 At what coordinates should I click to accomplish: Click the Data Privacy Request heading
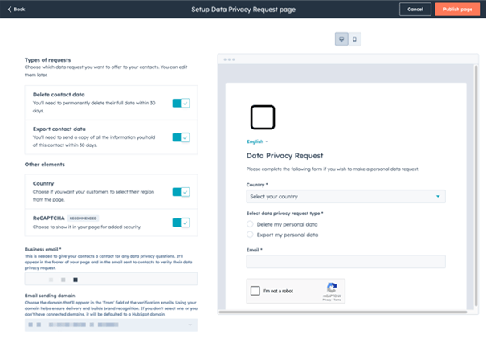click(284, 156)
